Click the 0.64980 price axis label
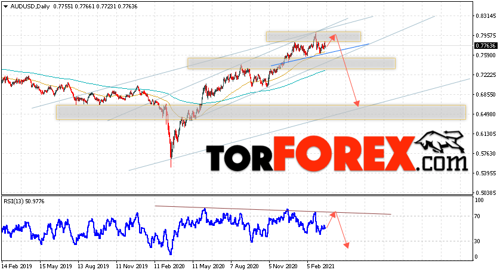The height and width of the screenshot is (273, 500). pos(486,114)
